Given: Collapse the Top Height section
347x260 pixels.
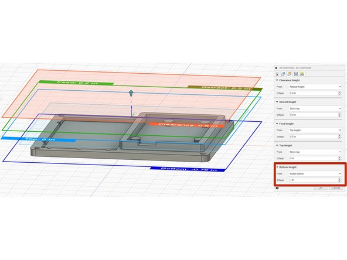Looking at the screenshot, I should (277, 145).
